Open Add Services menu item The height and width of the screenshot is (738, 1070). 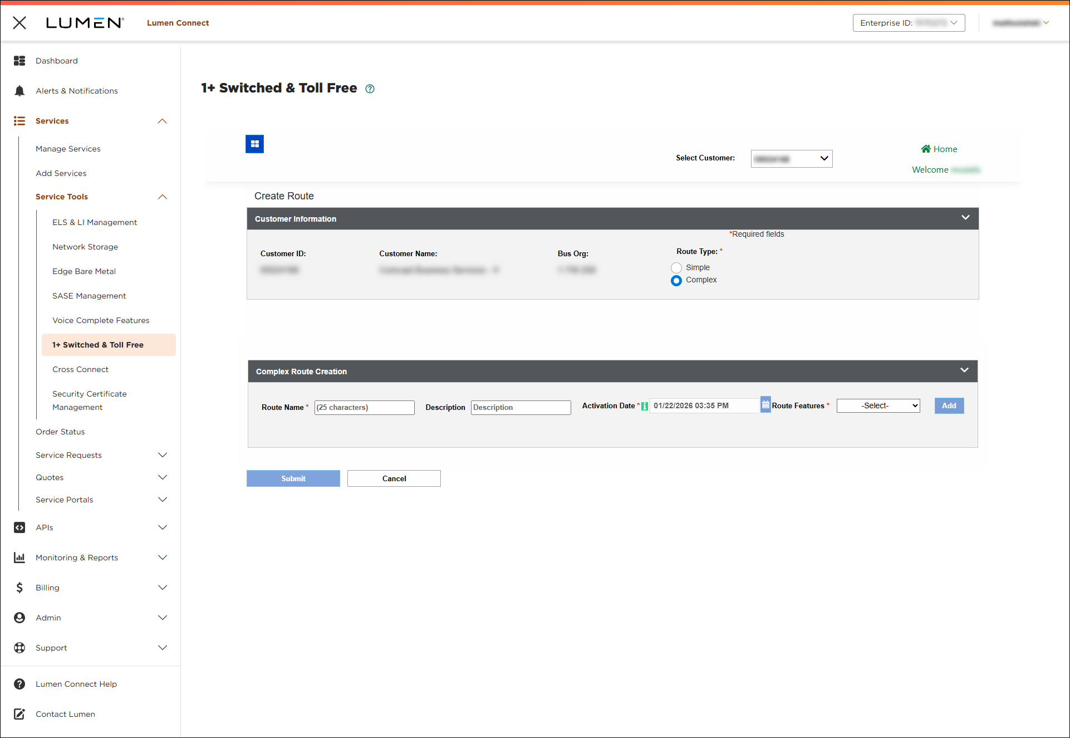pyautogui.click(x=61, y=173)
